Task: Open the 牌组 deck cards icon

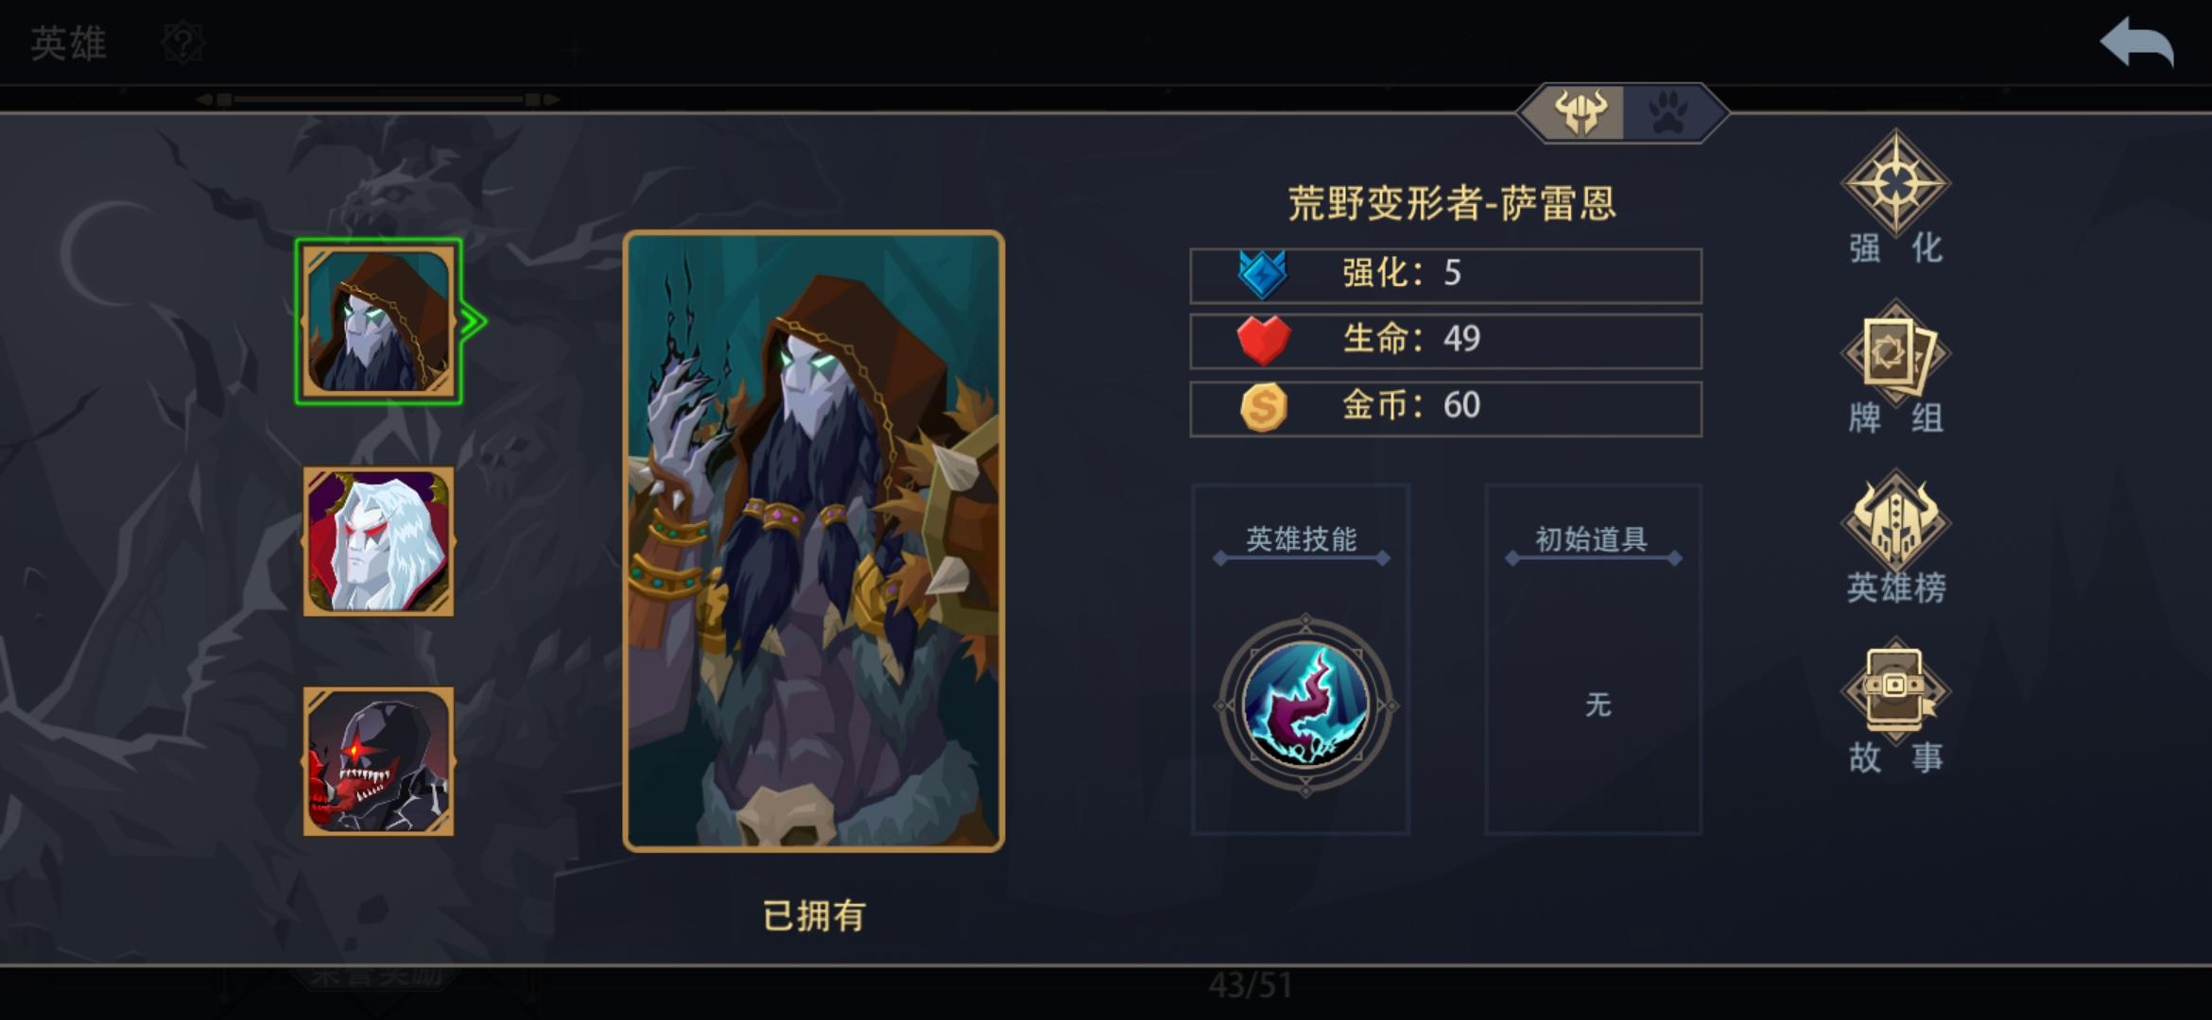Action: coord(1895,353)
